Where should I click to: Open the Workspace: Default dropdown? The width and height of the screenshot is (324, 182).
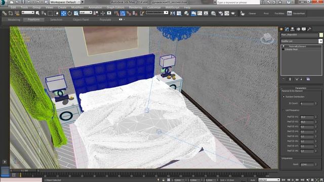pyautogui.click(x=65, y=2)
